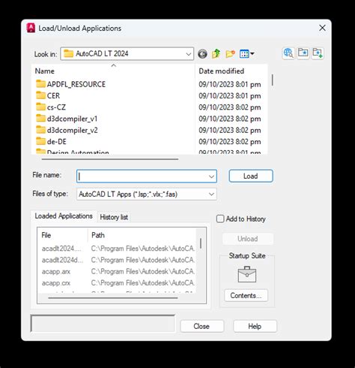Click the Load button
Image resolution: width=355 pixels, height=368 pixels.
(x=251, y=176)
